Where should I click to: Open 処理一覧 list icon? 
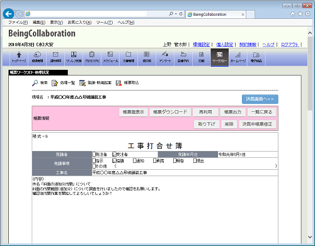tap(55, 83)
